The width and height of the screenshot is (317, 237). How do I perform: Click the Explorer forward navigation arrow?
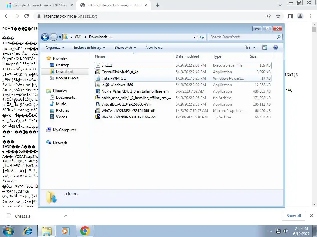[54, 37]
